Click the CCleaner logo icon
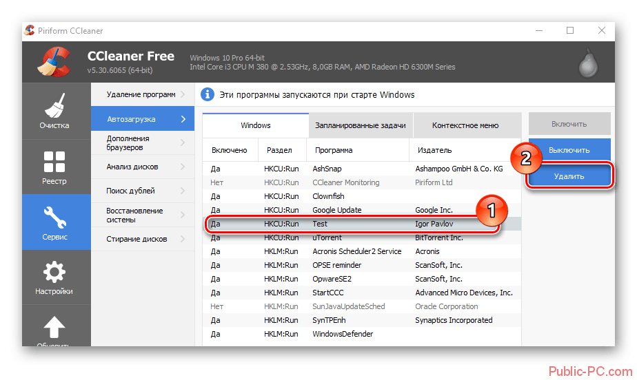The width and height of the screenshot is (637, 380). pos(54,62)
